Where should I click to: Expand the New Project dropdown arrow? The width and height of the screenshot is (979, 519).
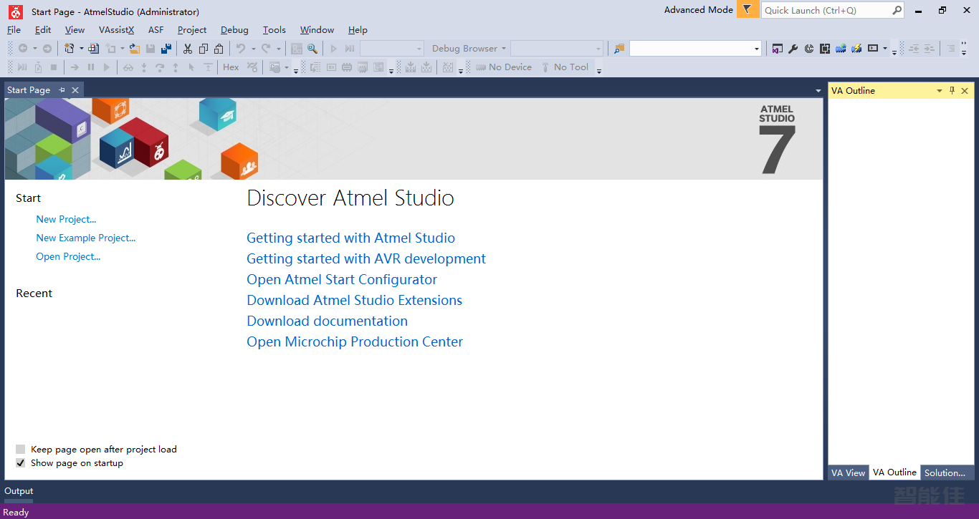point(81,49)
